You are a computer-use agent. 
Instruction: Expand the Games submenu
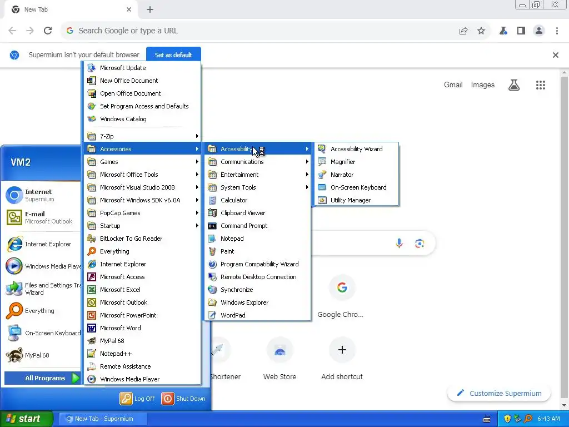coord(142,162)
